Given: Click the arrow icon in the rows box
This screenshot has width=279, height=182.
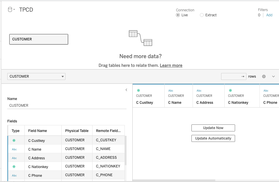Looking at the screenshot, I should (243, 76).
